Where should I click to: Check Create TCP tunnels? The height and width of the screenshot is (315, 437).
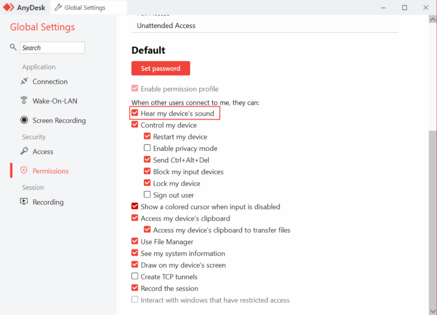point(135,276)
